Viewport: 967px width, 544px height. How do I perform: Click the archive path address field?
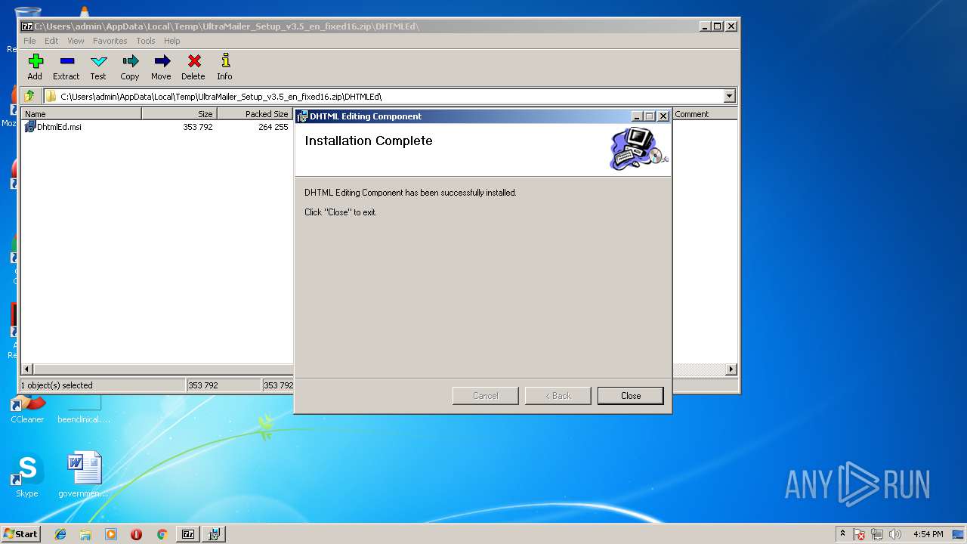tap(384, 96)
